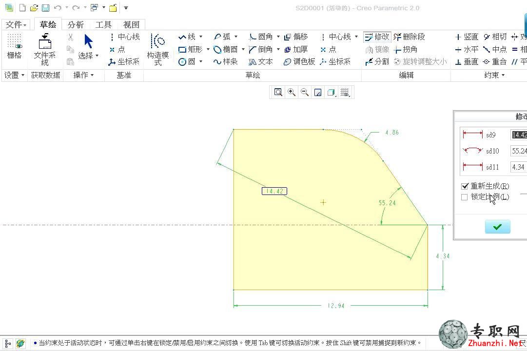This screenshot has width=527, height=351.
Task: Click the sd11 value field showing 4.34
Action: (519, 167)
